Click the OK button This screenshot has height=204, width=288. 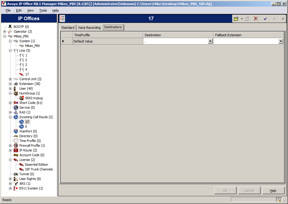click(225, 191)
